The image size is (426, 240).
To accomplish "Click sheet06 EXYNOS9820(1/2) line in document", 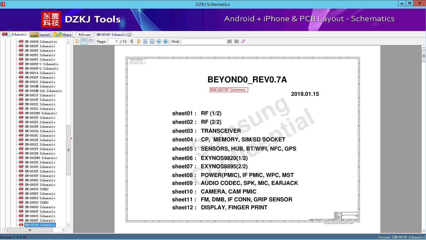I will click(210, 158).
